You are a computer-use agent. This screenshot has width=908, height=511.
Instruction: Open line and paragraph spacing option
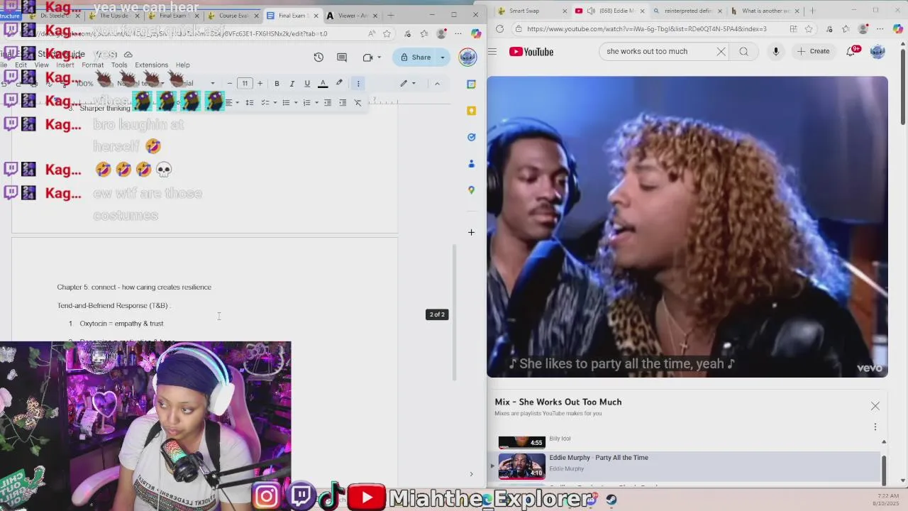coord(250,103)
